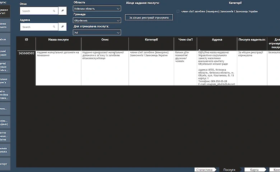Click the Спорт sidebar category button
The height and width of the screenshot is (172, 280).
pos(5,164)
